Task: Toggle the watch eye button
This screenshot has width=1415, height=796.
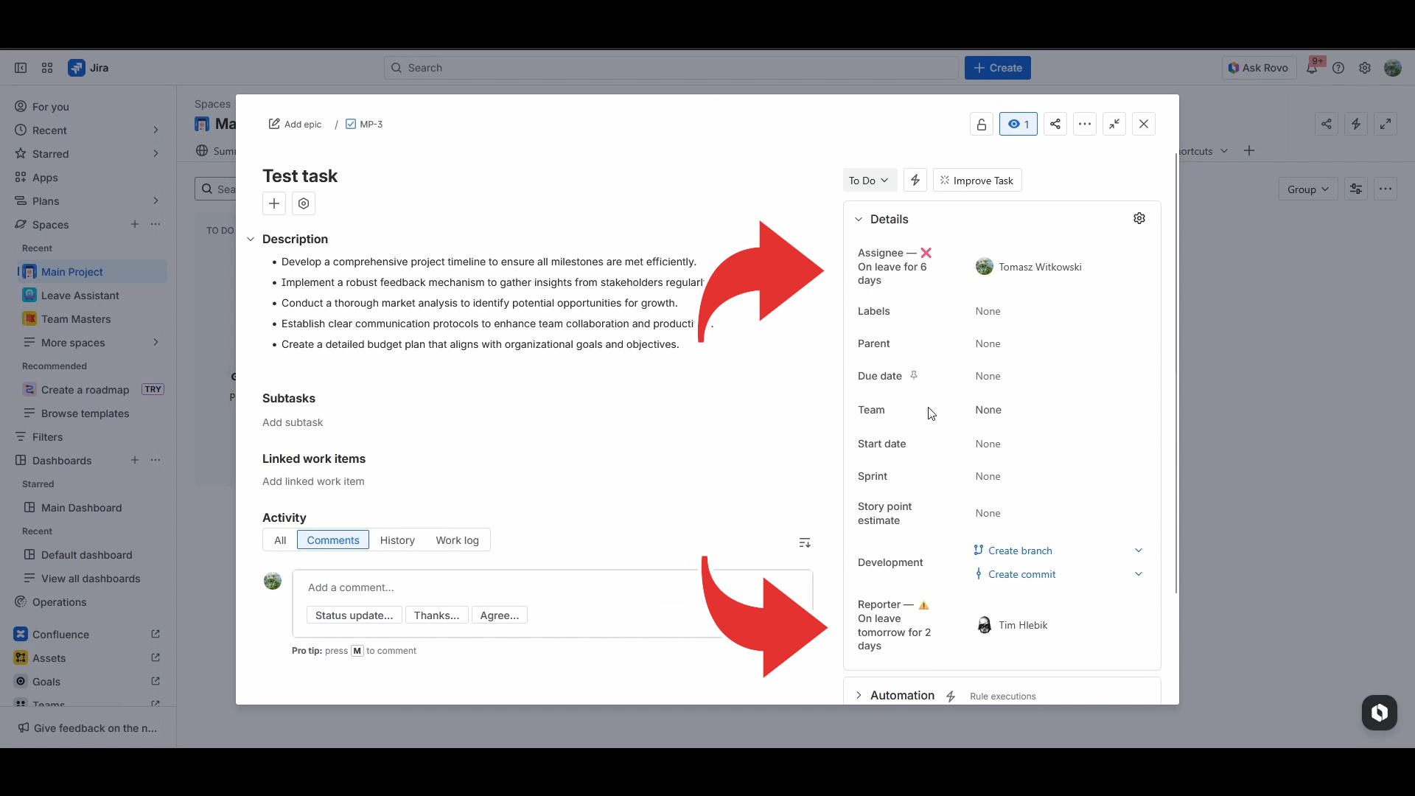Action: point(1018,124)
